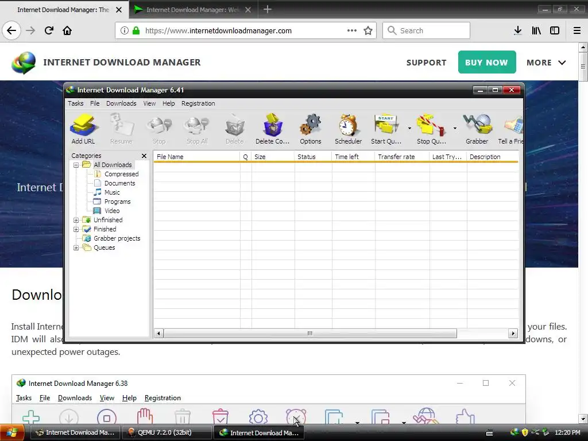Select the Music category
Image resolution: width=588 pixels, height=441 pixels.
click(112, 192)
